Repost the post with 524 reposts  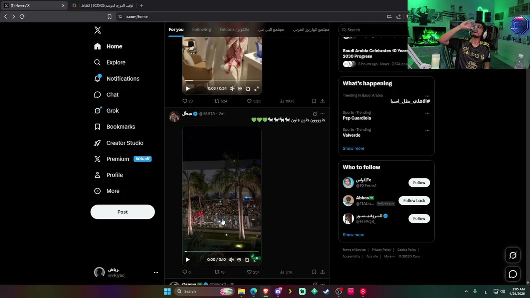click(x=221, y=101)
